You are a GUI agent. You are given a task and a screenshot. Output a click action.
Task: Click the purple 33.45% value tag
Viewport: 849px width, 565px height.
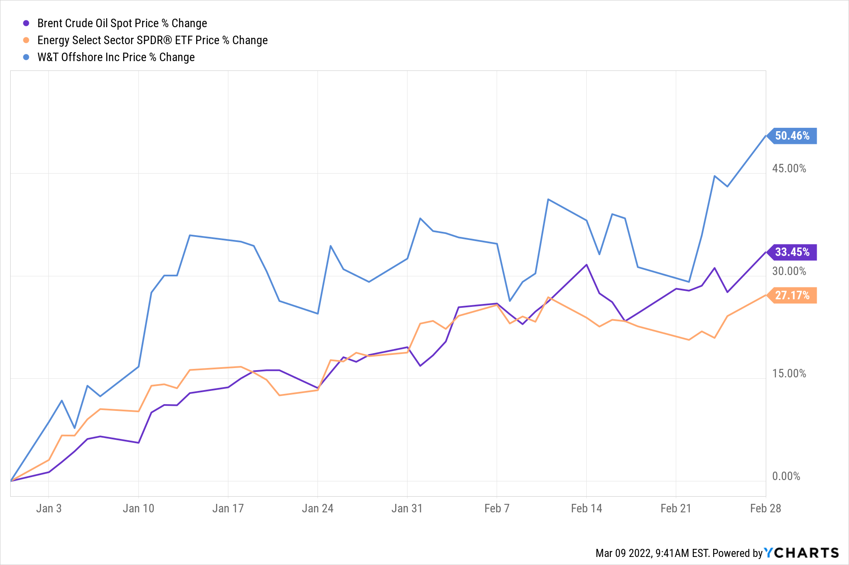(x=792, y=252)
